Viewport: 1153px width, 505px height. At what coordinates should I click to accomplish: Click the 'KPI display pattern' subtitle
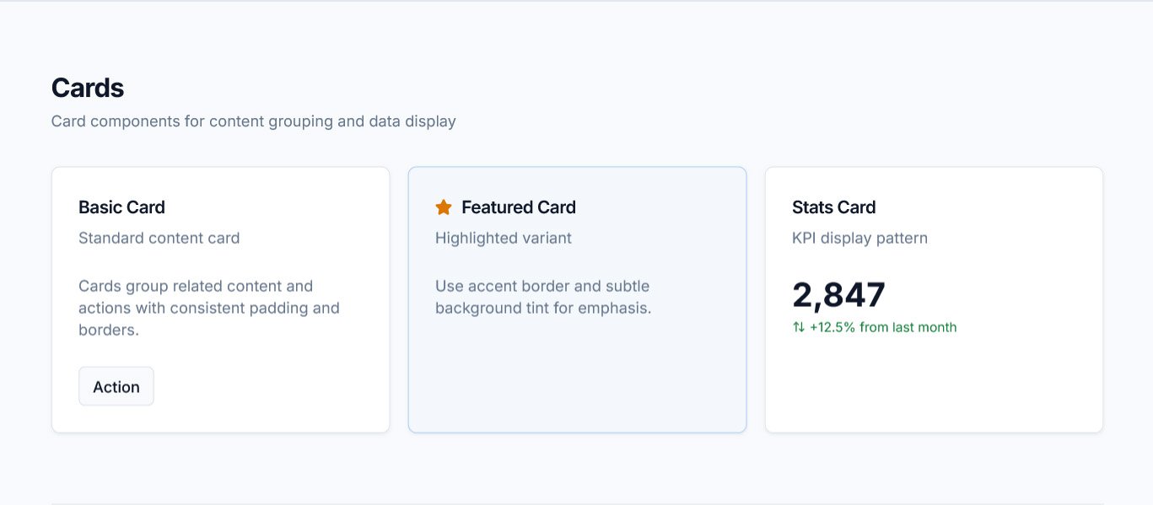click(x=859, y=238)
